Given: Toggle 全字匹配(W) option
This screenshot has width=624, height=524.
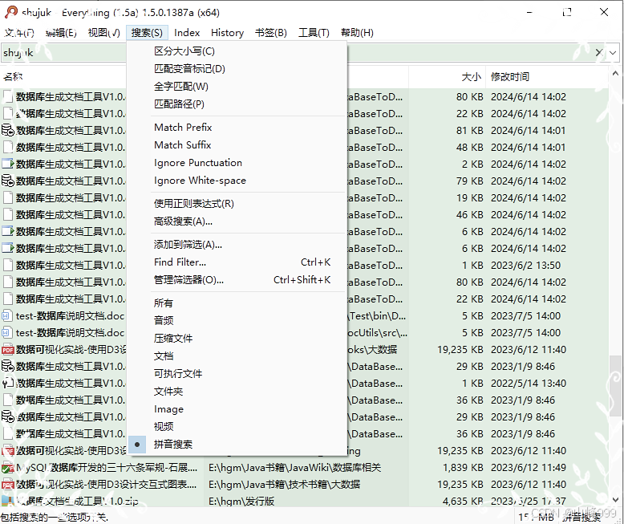Looking at the screenshot, I should tap(237, 87).
